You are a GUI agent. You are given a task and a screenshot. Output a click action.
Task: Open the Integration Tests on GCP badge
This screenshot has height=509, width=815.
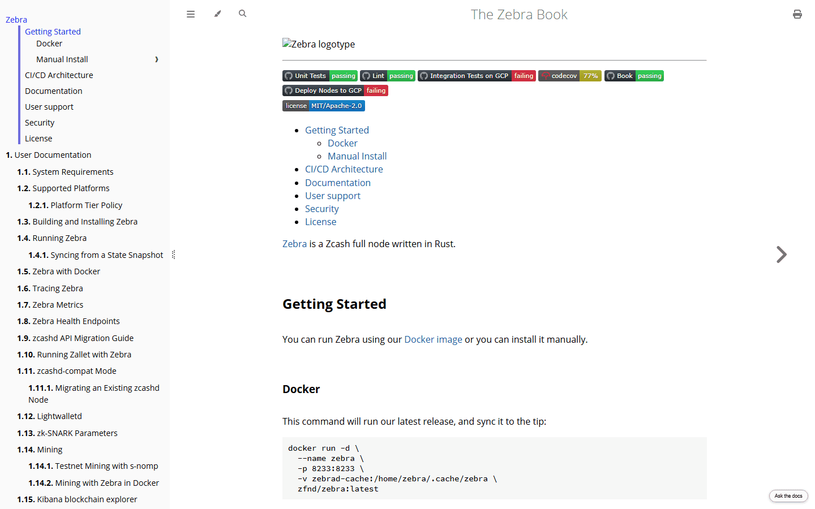tap(477, 76)
